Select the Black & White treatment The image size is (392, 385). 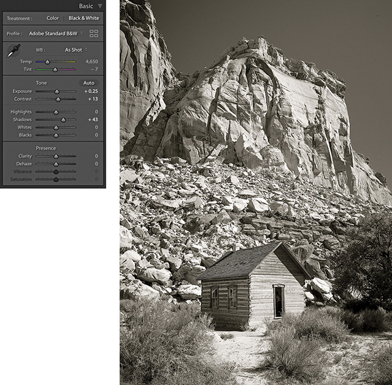tap(84, 18)
